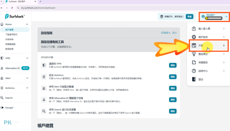Click the BETA badge next to Alternative ID
The width and height of the screenshot is (230, 131).
click(25, 68)
